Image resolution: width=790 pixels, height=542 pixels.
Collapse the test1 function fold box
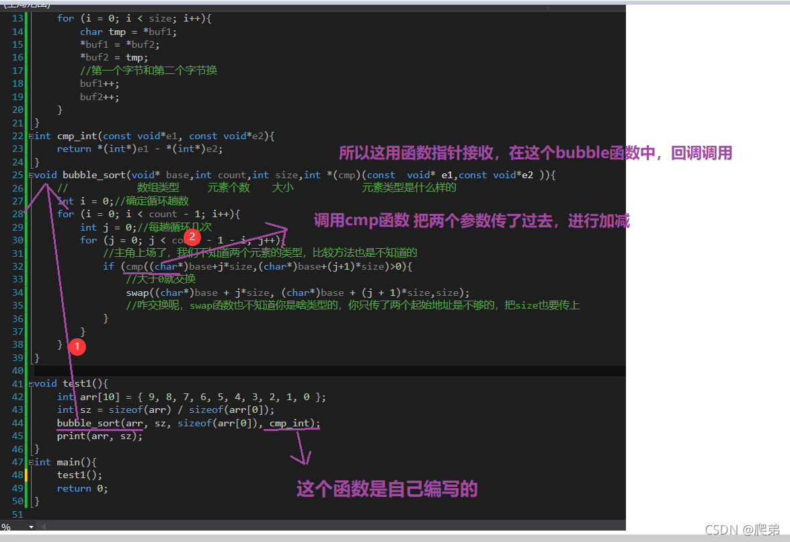[31, 383]
